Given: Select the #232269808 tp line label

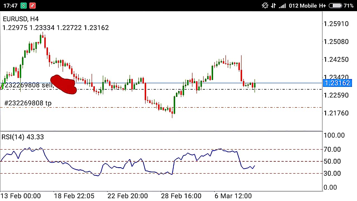Looking at the screenshot, I should [x=28, y=103].
